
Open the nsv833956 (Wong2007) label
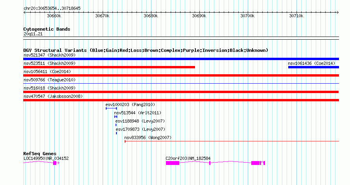(148, 137)
